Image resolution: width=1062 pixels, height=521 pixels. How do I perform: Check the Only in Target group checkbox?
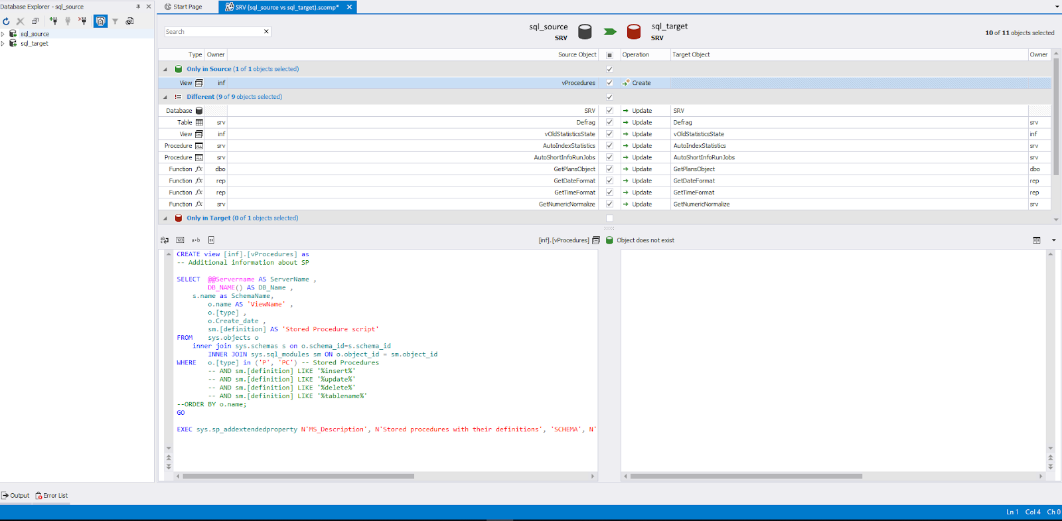pyautogui.click(x=609, y=218)
